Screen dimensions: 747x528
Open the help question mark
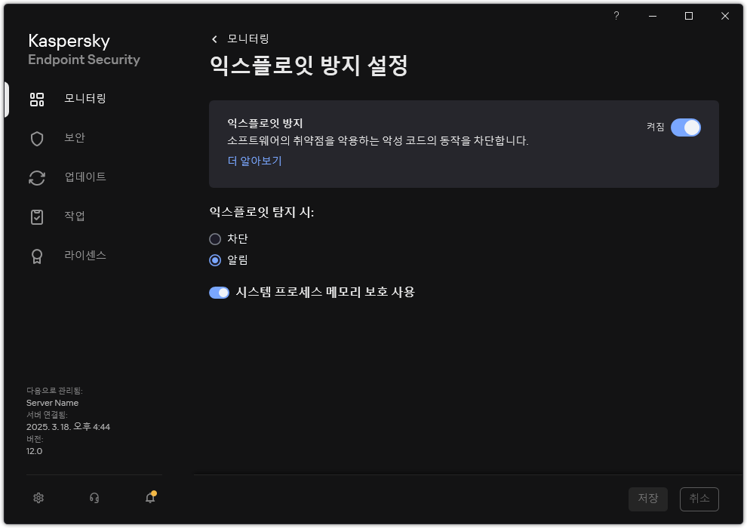point(616,16)
